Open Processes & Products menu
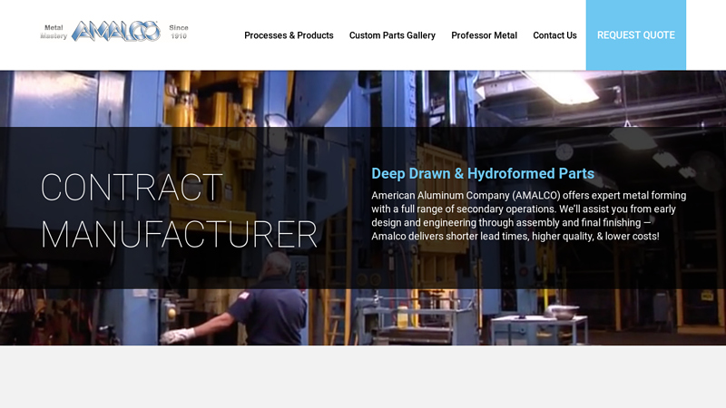This screenshot has width=726, height=408. point(289,35)
